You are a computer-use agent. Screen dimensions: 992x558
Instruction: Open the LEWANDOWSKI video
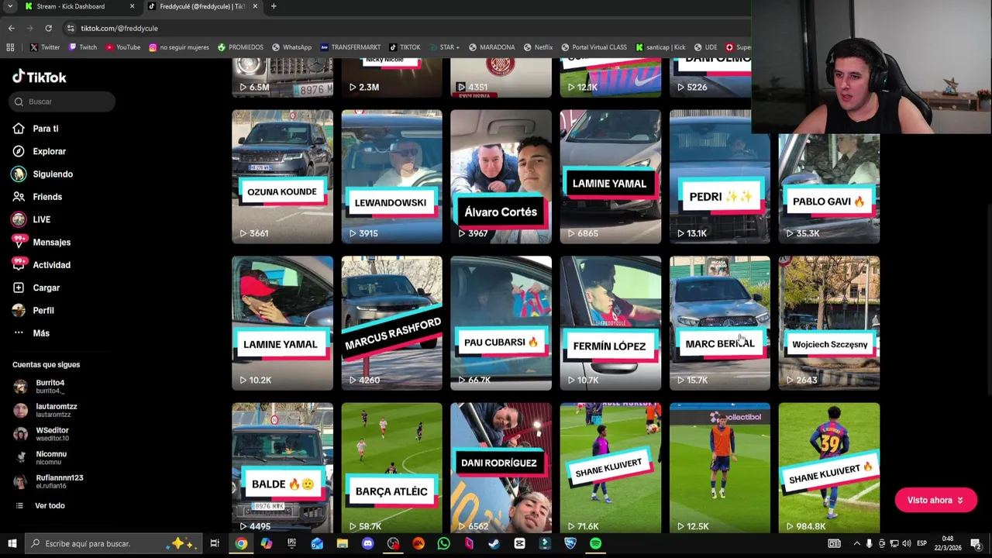point(391,177)
